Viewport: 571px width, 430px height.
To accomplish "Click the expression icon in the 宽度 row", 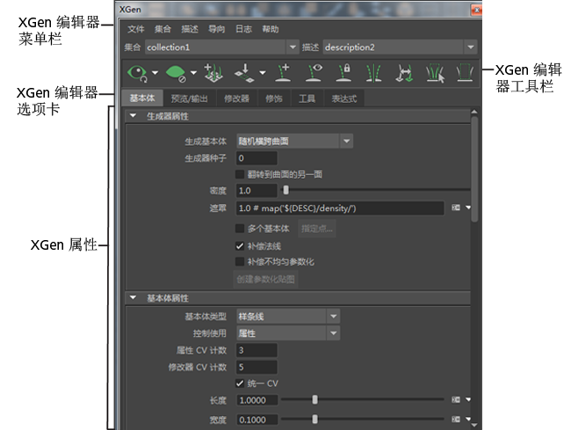I will tap(456, 419).
